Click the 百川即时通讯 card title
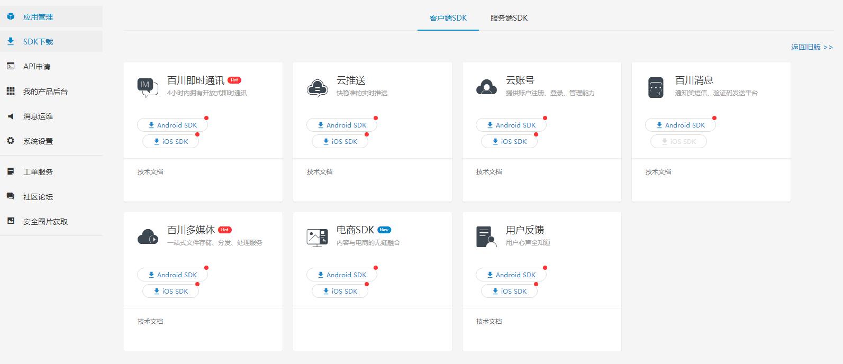Screen dimensions: 843x364 196,80
